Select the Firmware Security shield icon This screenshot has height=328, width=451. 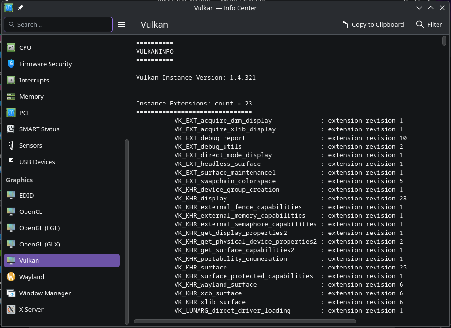coord(11,64)
